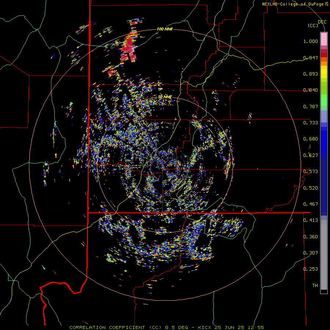Image resolution: width=330 pixels, height=330 pixels.
Task: Select the 1.000 legend value
Action: (311, 41)
